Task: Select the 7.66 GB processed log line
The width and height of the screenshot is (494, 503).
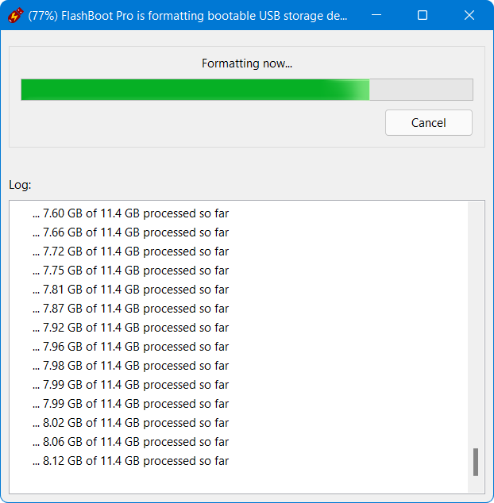Action: click(x=130, y=232)
